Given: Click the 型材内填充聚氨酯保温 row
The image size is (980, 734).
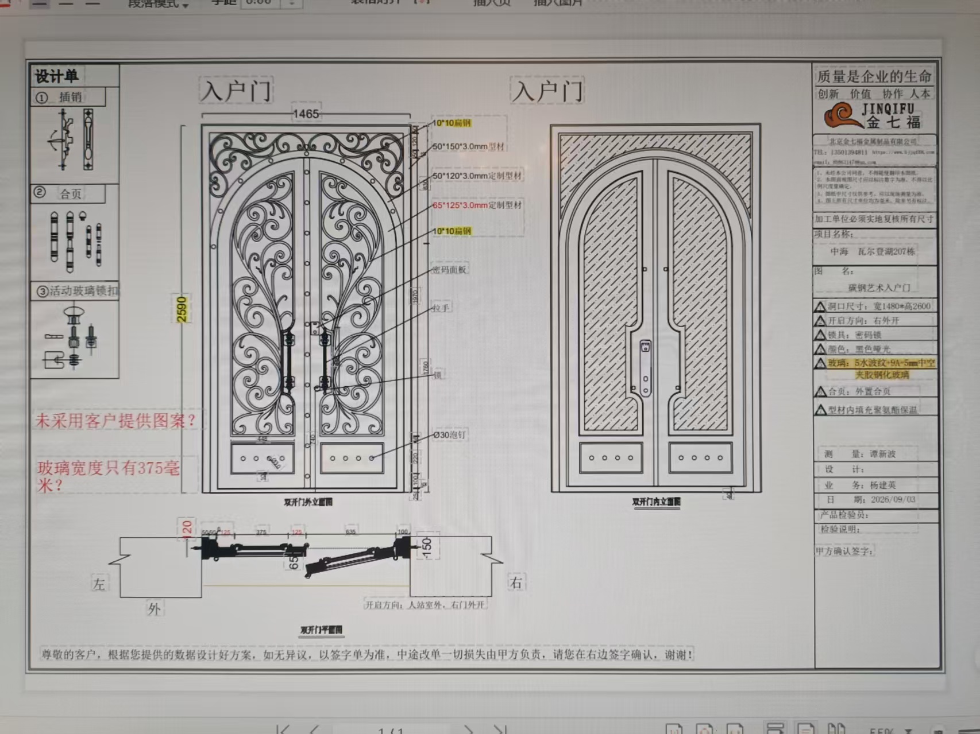Looking at the screenshot, I should click(x=875, y=410).
